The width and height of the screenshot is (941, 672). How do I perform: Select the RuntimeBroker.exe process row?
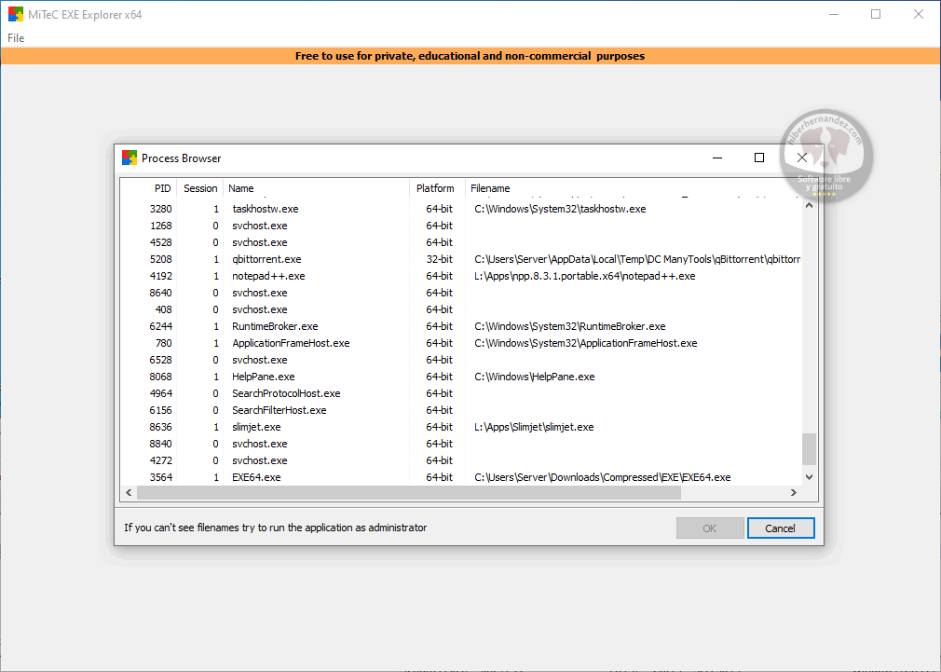click(461, 327)
